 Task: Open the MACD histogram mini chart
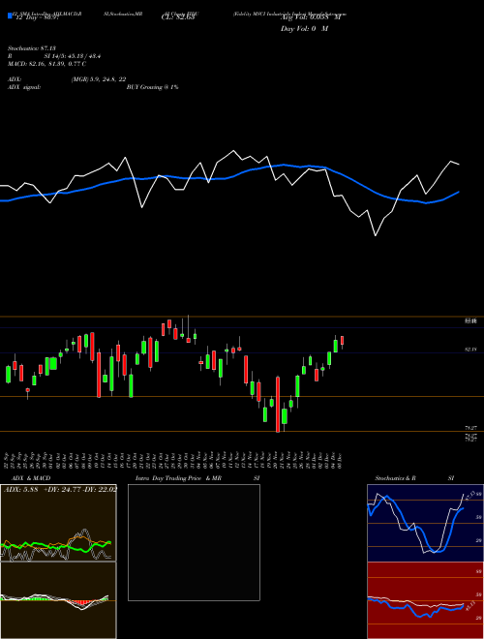click(x=58, y=600)
